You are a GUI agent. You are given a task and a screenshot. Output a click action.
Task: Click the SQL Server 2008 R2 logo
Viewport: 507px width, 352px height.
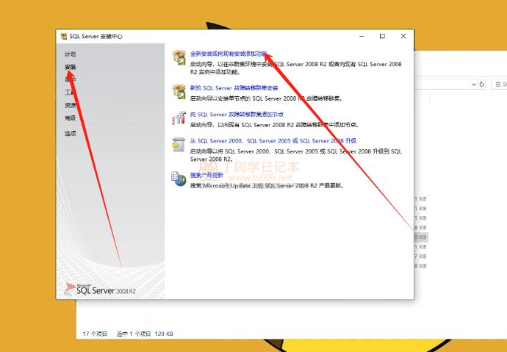click(x=100, y=290)
